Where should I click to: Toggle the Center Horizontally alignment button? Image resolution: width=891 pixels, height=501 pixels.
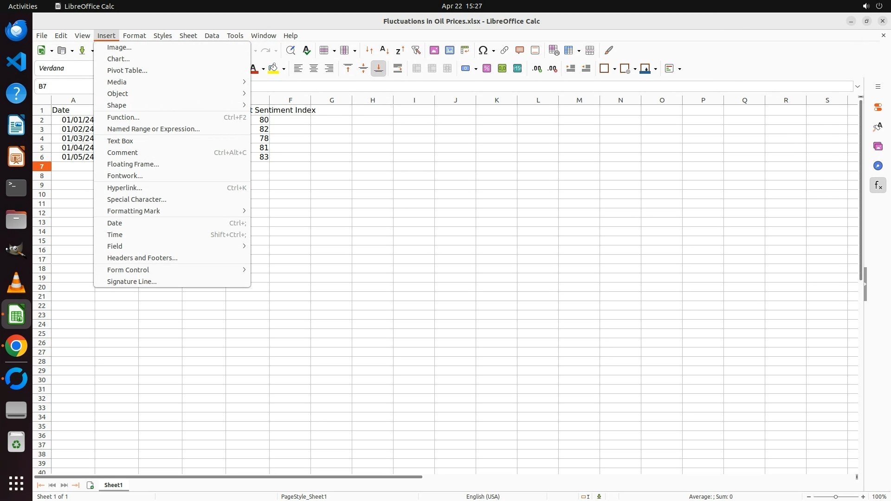[x=314, y=69]
